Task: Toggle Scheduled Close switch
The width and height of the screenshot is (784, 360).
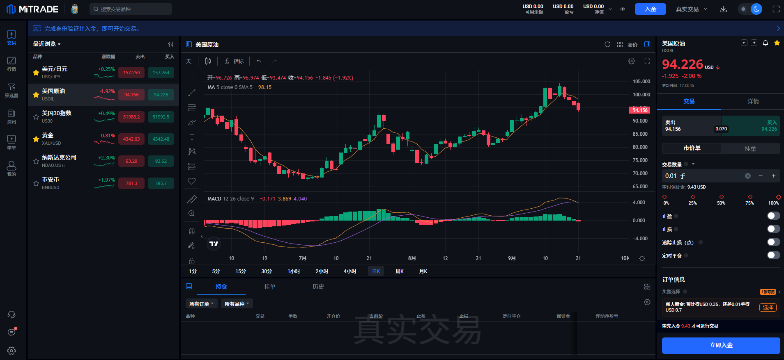Action: (773, 255)
